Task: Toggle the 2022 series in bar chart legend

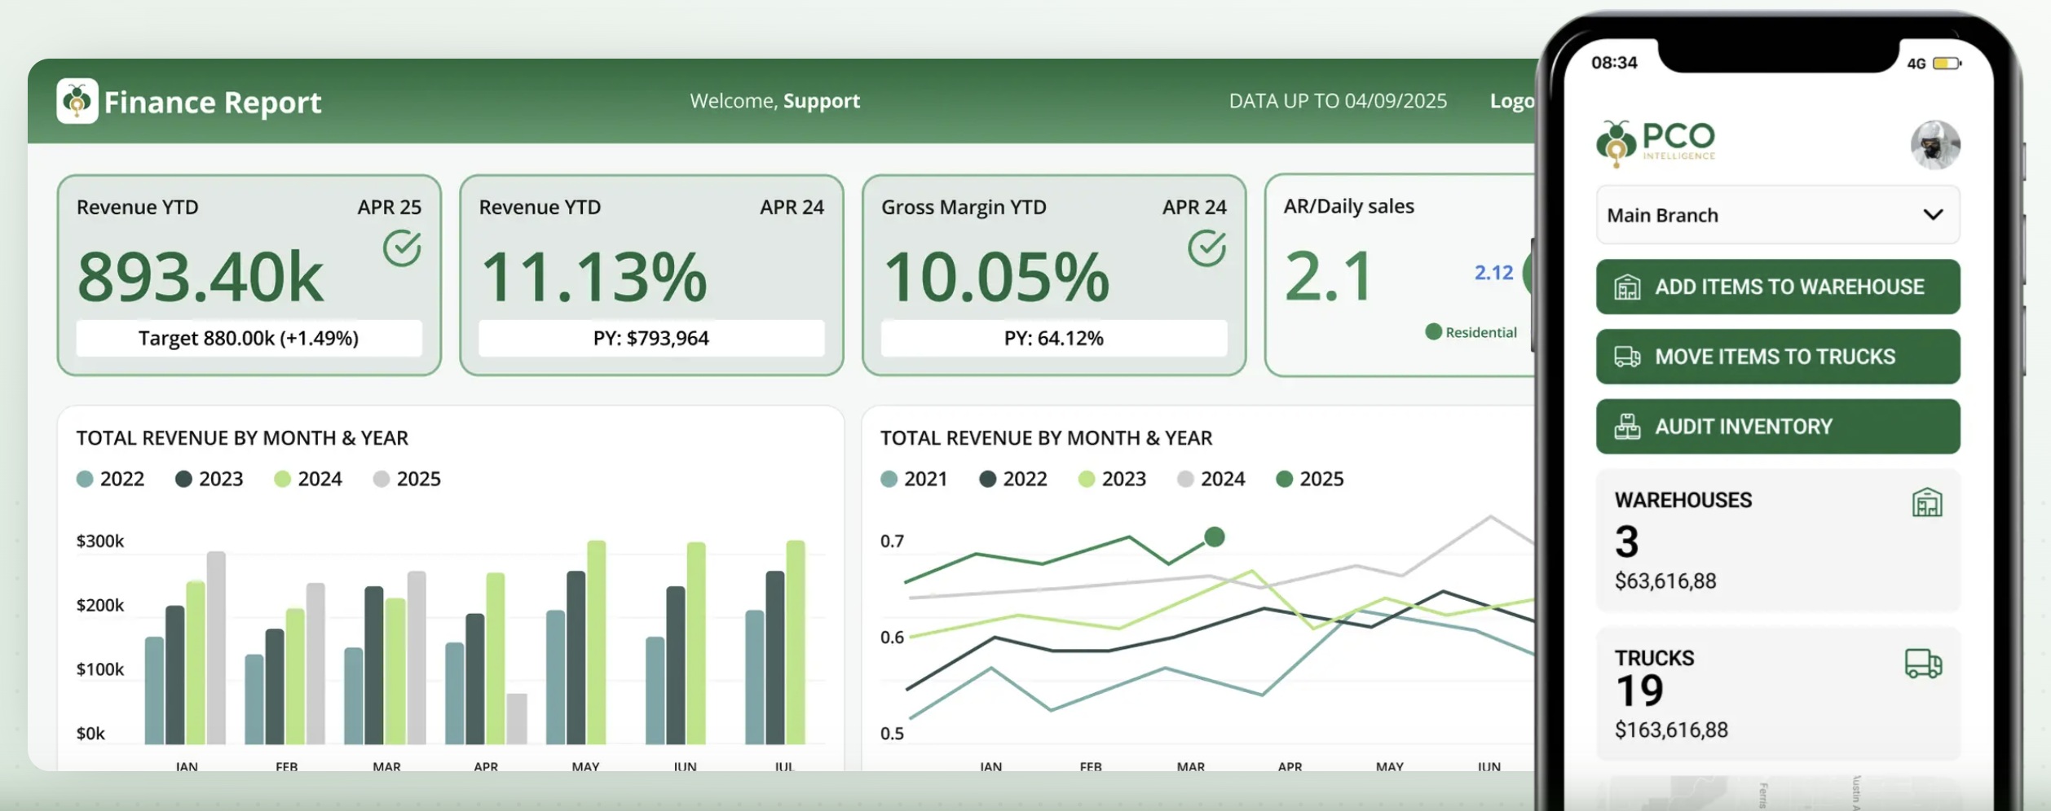Action: pyautogui.click(x=110, y=479)
